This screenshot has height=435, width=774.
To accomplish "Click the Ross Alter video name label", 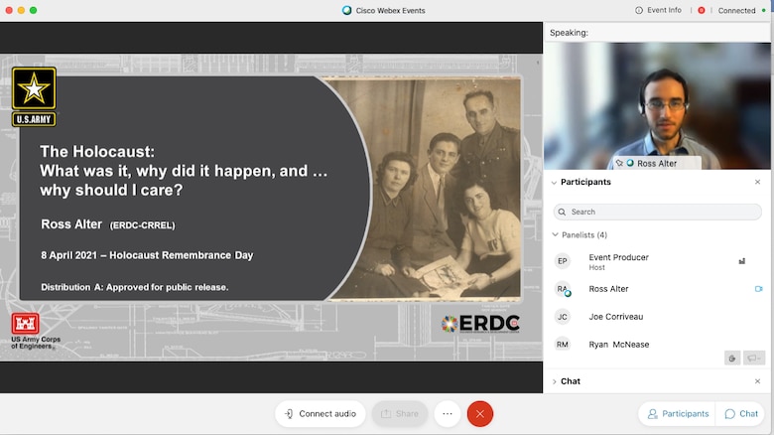I will click(657, 163).
